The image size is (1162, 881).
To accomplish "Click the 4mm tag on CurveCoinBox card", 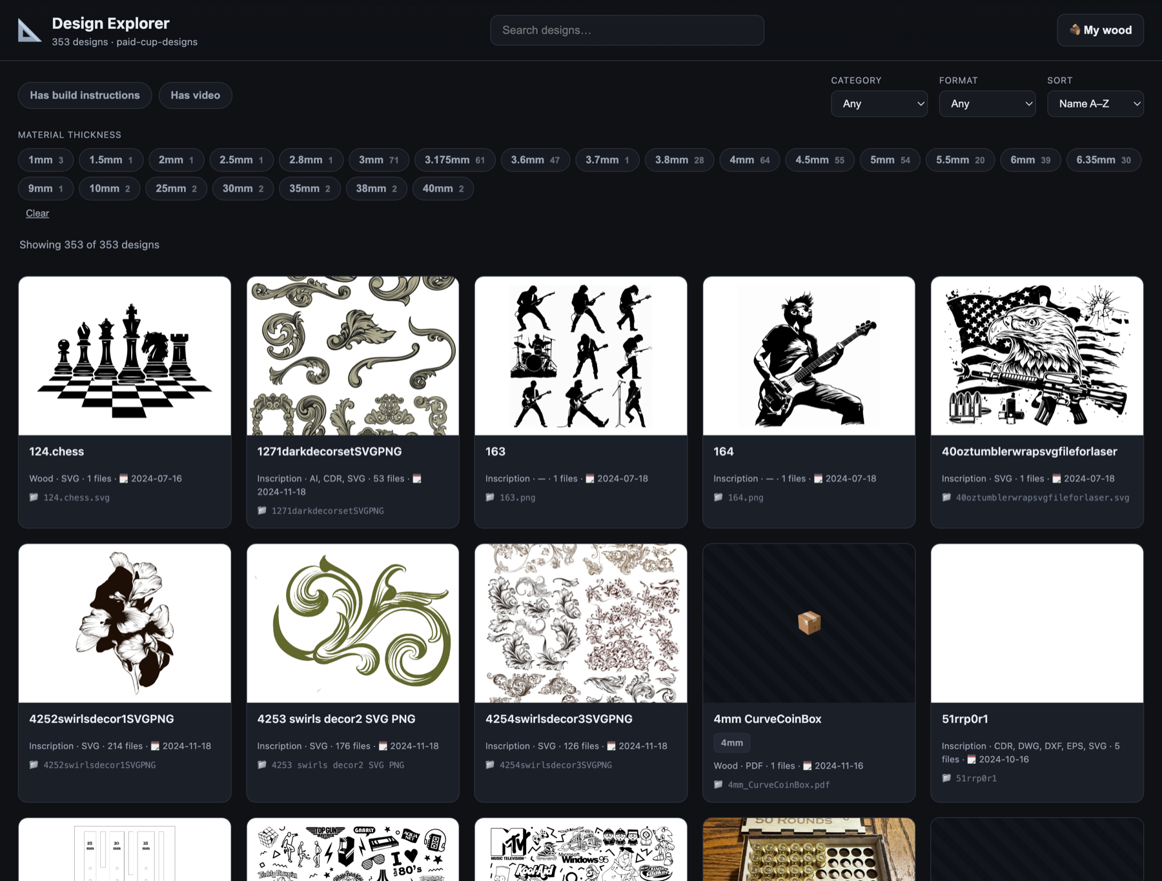I will pyautogui.click(x=731, y=743).
